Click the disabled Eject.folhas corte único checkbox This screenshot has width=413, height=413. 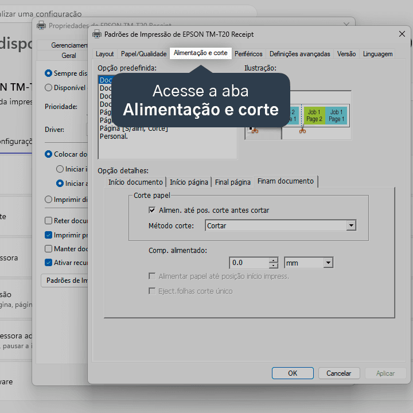pyautogui.click(x=152, y=291)
